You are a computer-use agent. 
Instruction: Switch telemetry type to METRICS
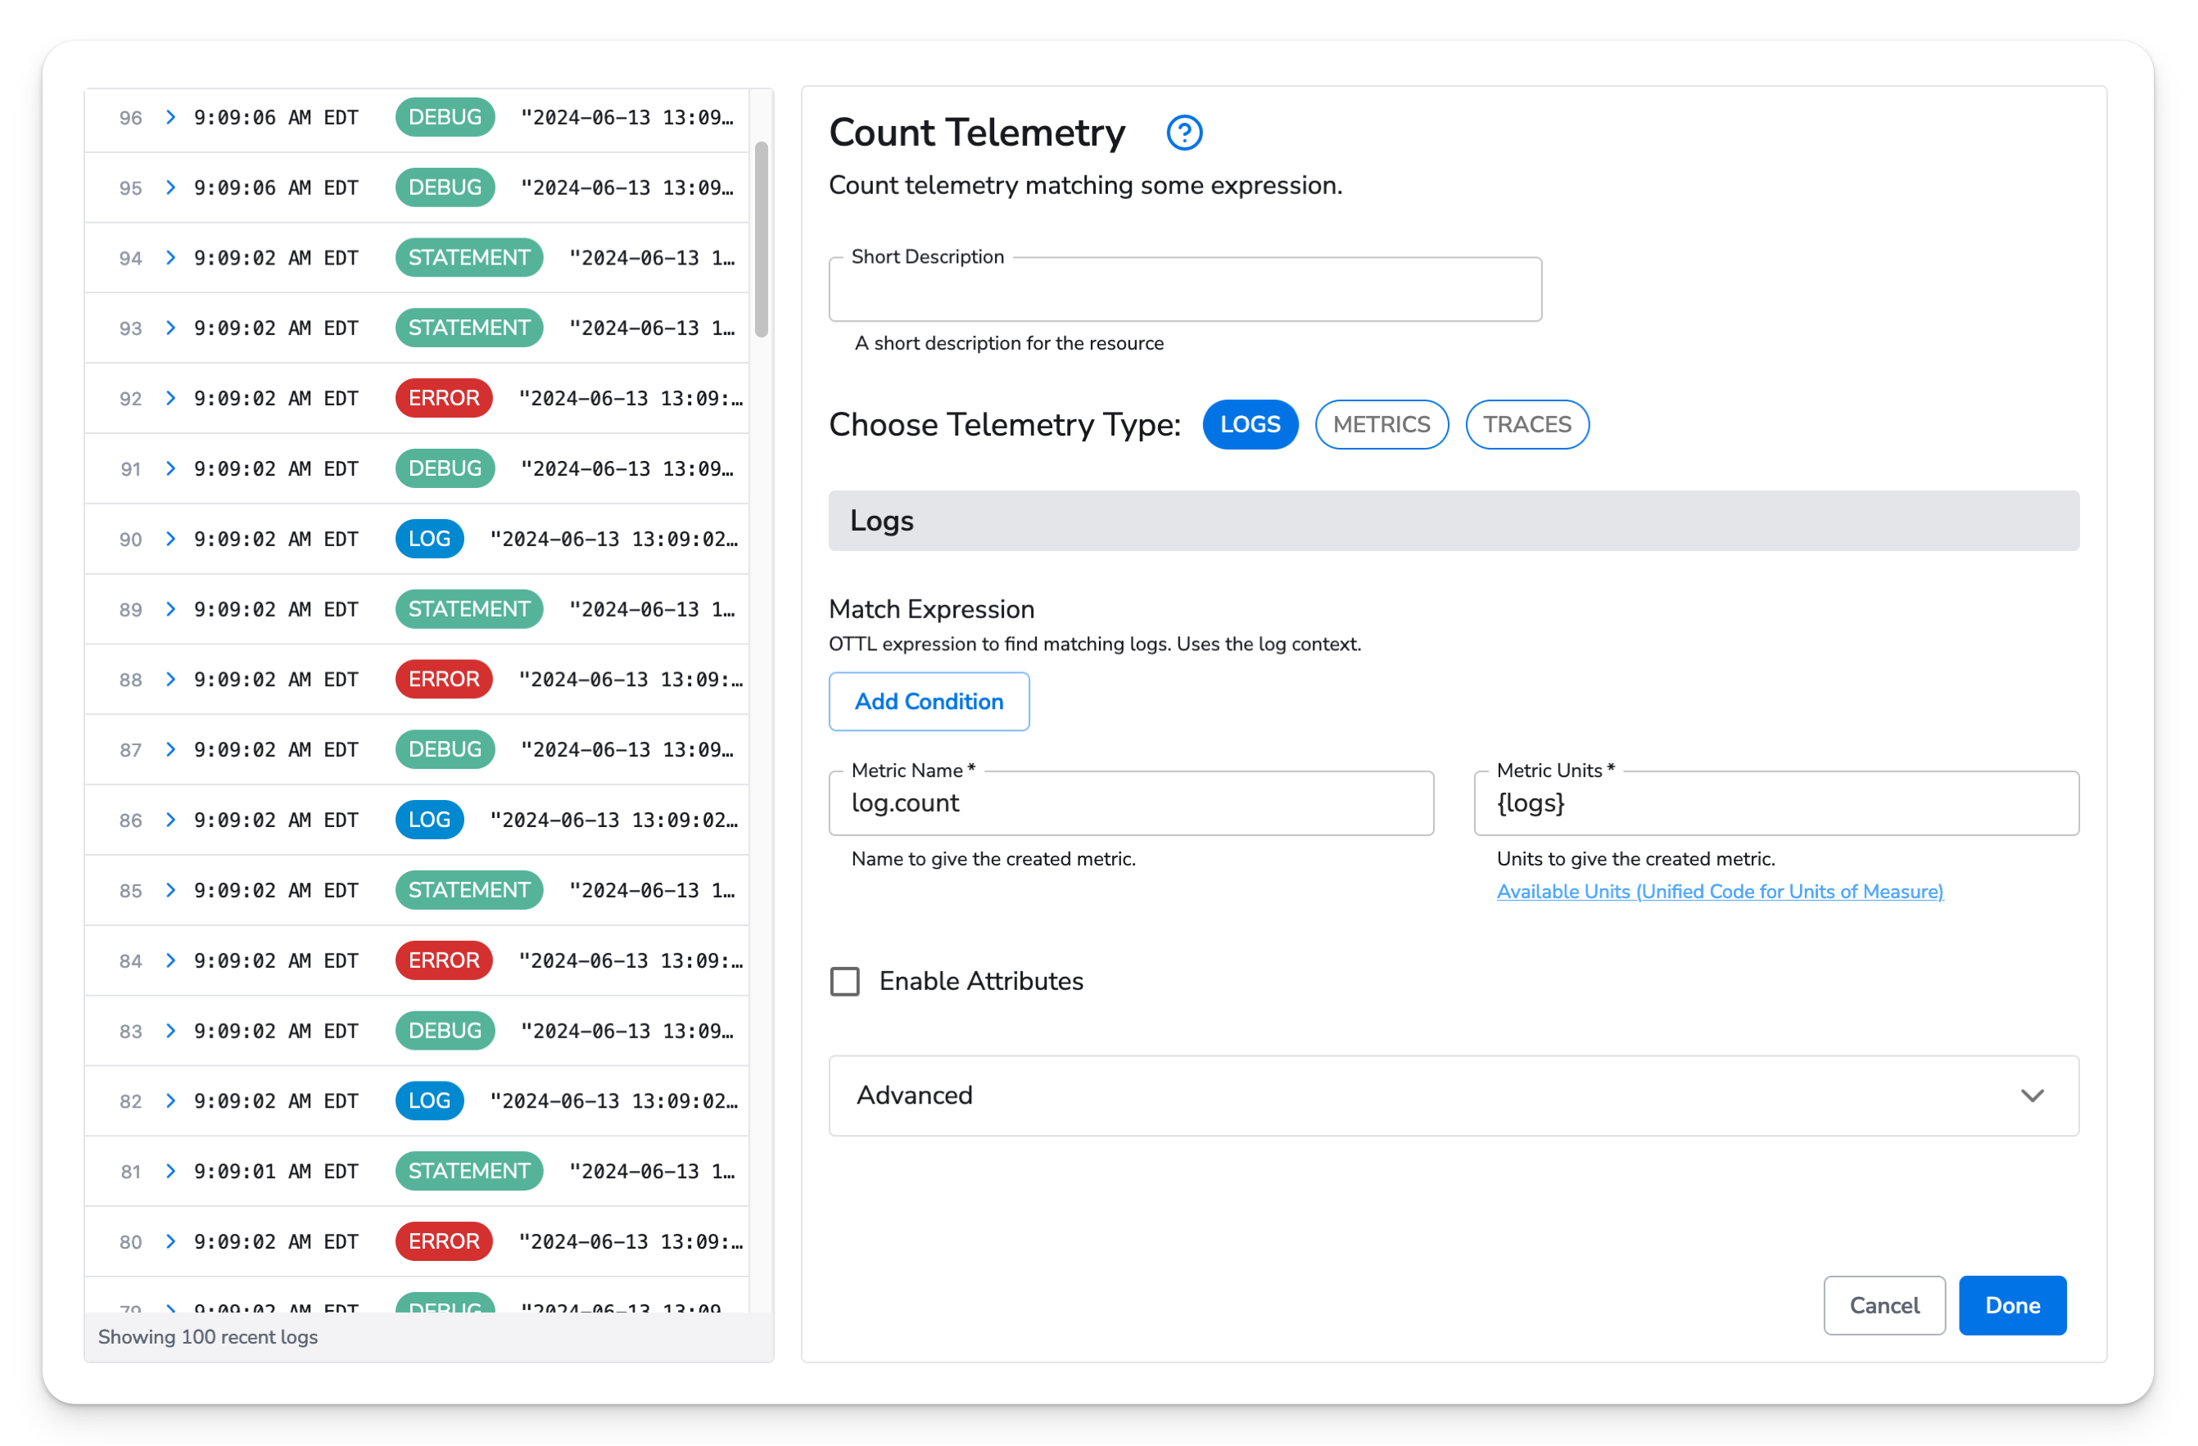1381,425
